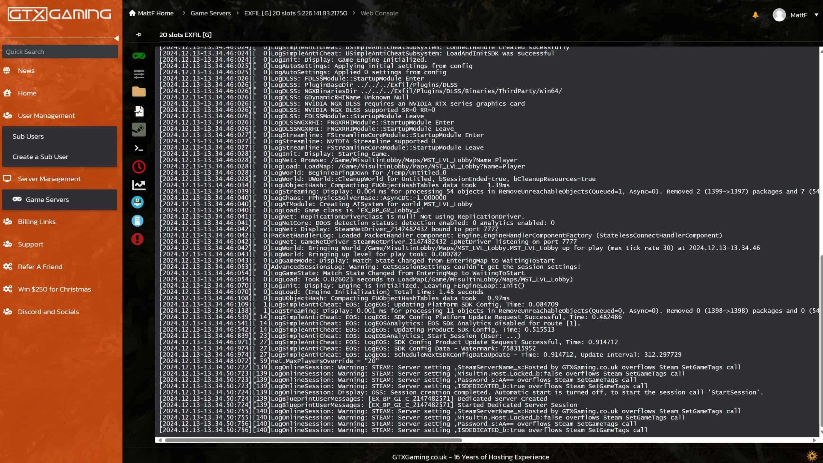Viewport: 823px width, 463px height.
Task: Click the 'Started Dedicated Server Session' log line
Action: 368,405
